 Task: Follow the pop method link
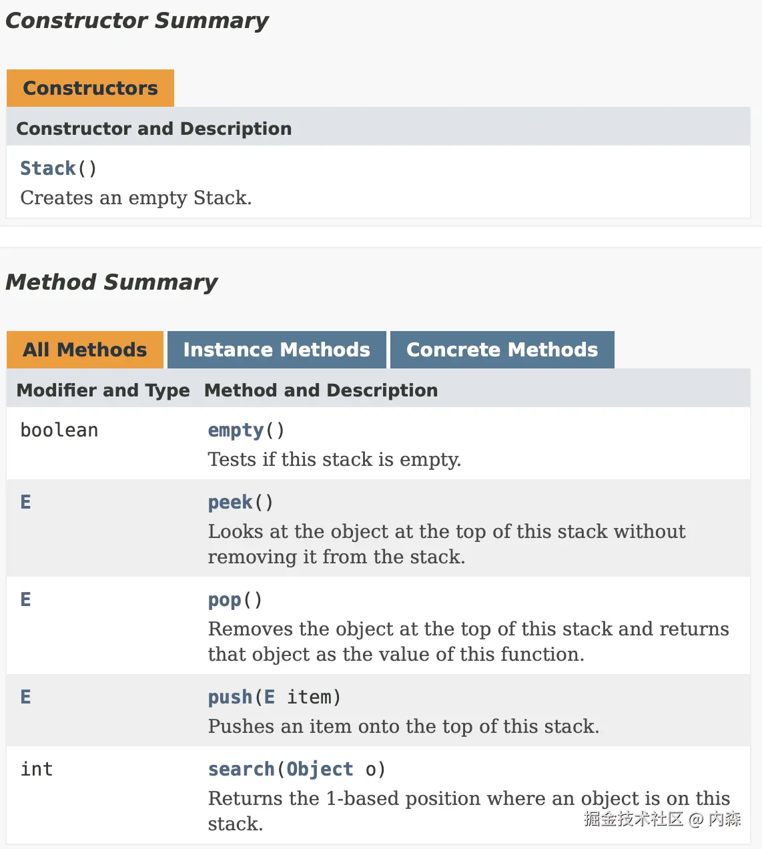click(x=224, y=600)
